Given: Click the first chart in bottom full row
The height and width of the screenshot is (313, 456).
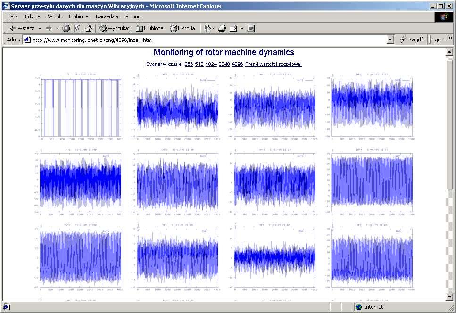Looking at the screenshot, I should coord(79,257).
